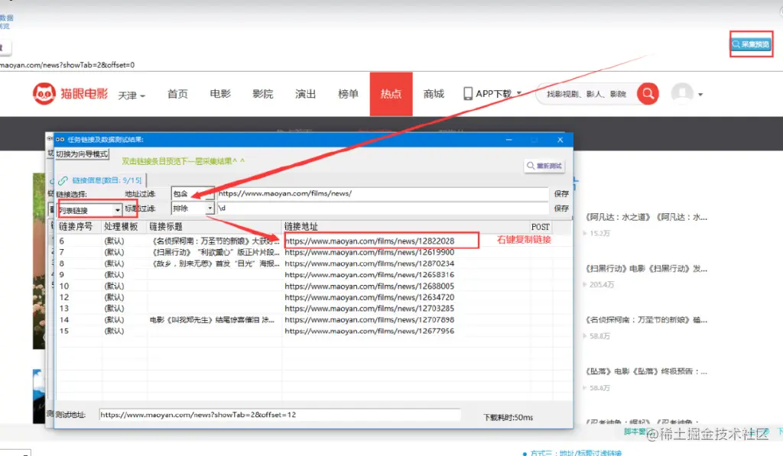Expand the APP下载 dropdown arrow
Screen dimensions: 783x456
(x=519, y=93)
